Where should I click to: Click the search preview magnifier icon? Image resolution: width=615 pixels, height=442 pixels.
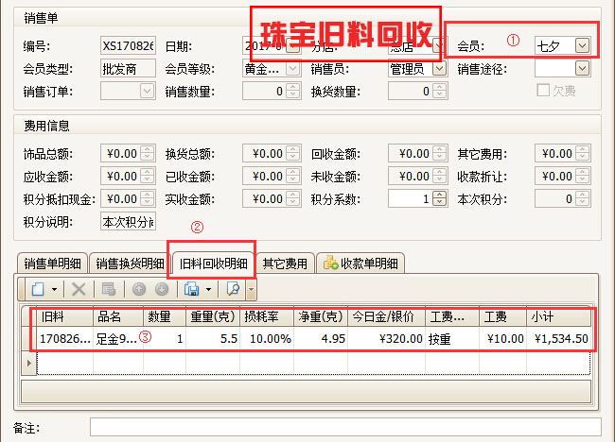pyautogui.click(x=233, y=289)
